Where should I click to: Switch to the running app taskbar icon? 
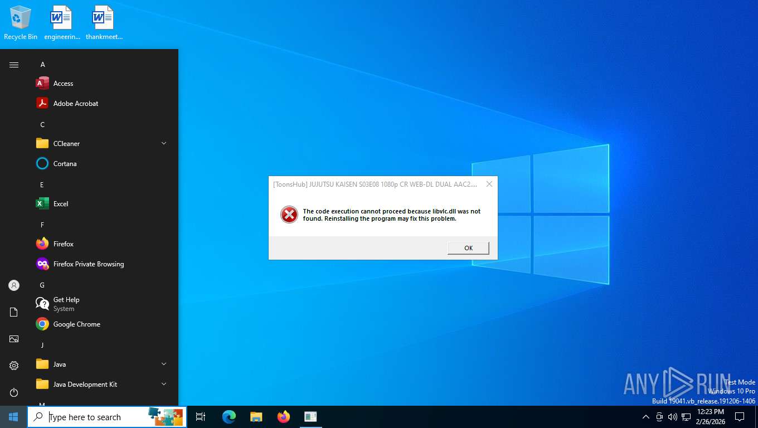[310, 417]
